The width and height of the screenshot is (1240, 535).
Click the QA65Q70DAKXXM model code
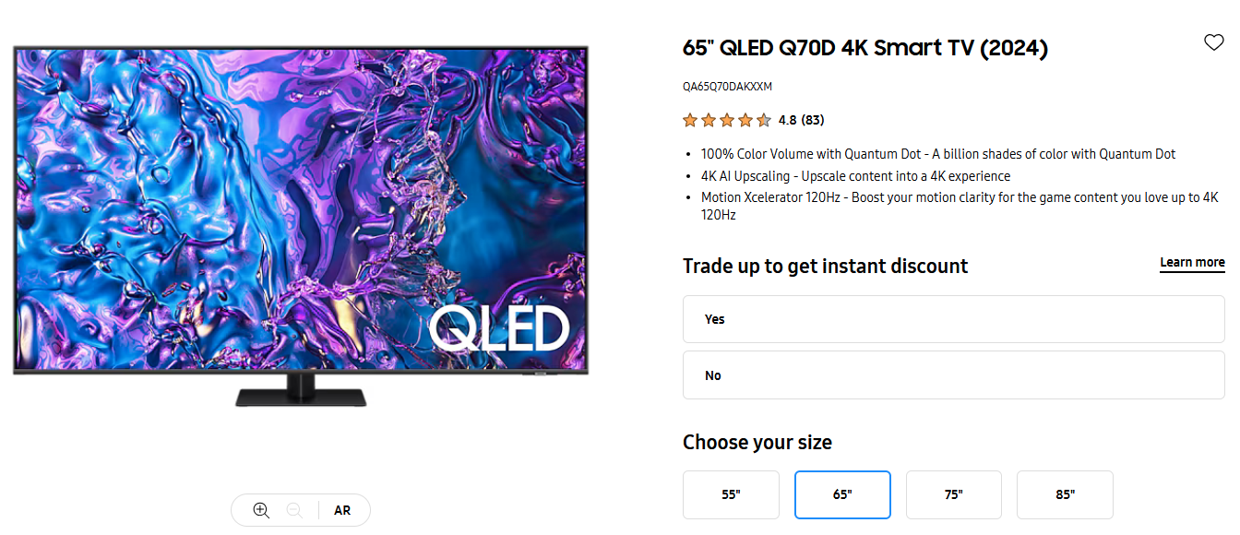[x=727, y=87]
